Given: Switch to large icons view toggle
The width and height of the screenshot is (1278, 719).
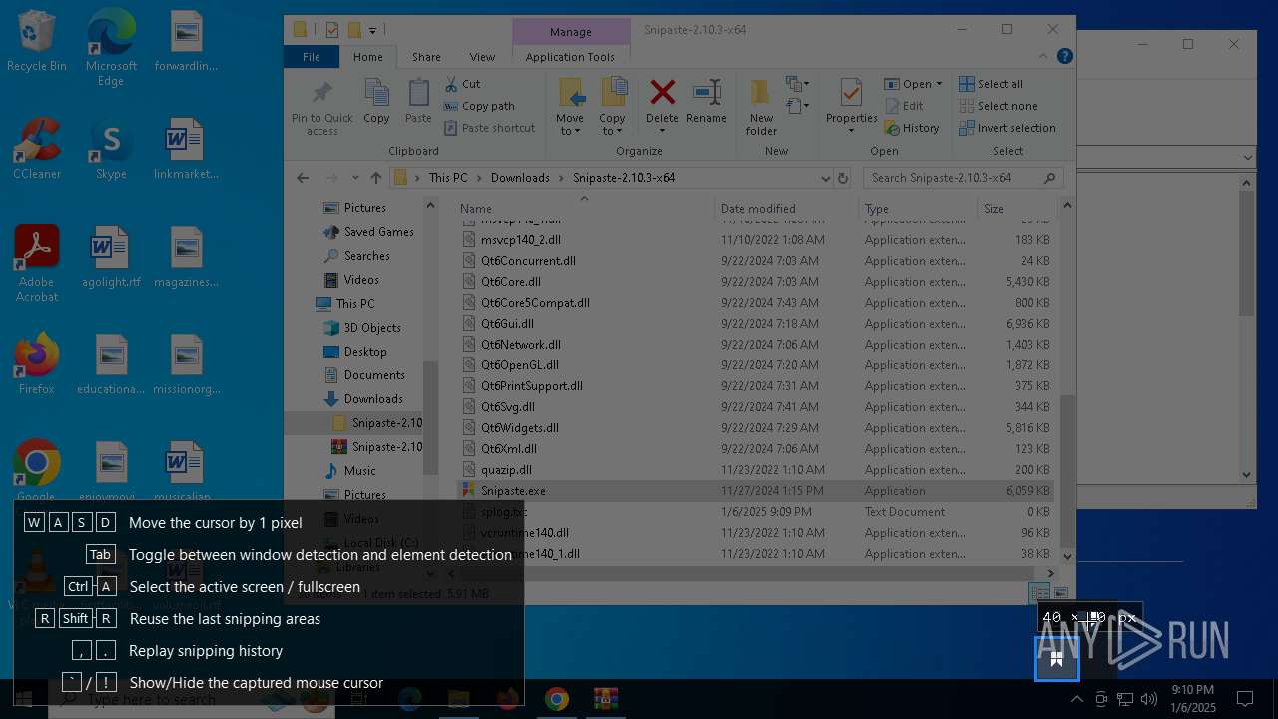Looking at the screenshot, I should [1060, 593].
